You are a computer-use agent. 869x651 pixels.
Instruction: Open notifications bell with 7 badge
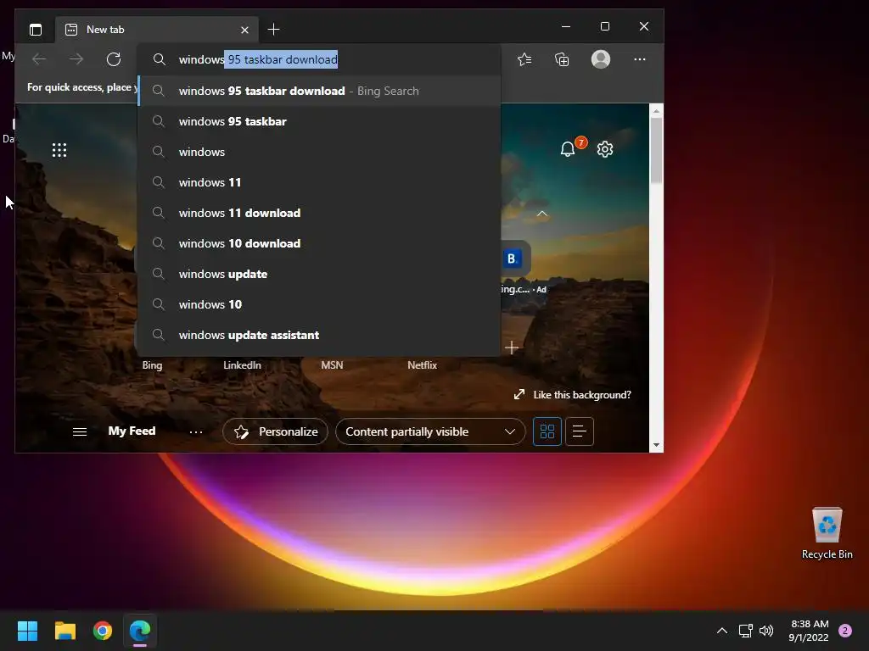coord(568,149)
